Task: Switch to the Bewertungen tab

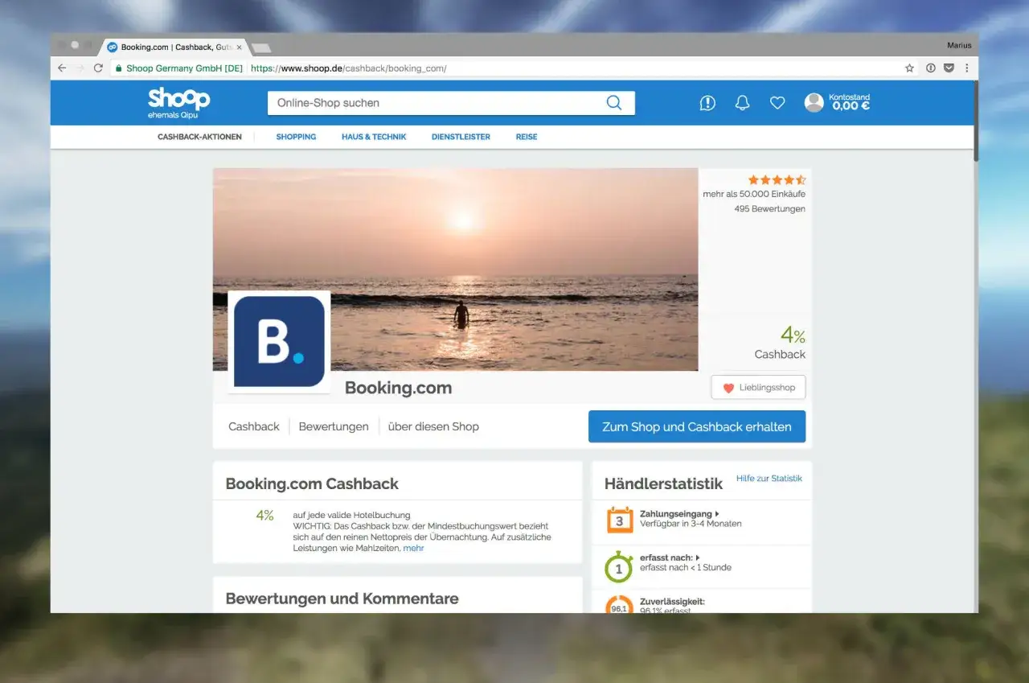Action: click(333, 426)
